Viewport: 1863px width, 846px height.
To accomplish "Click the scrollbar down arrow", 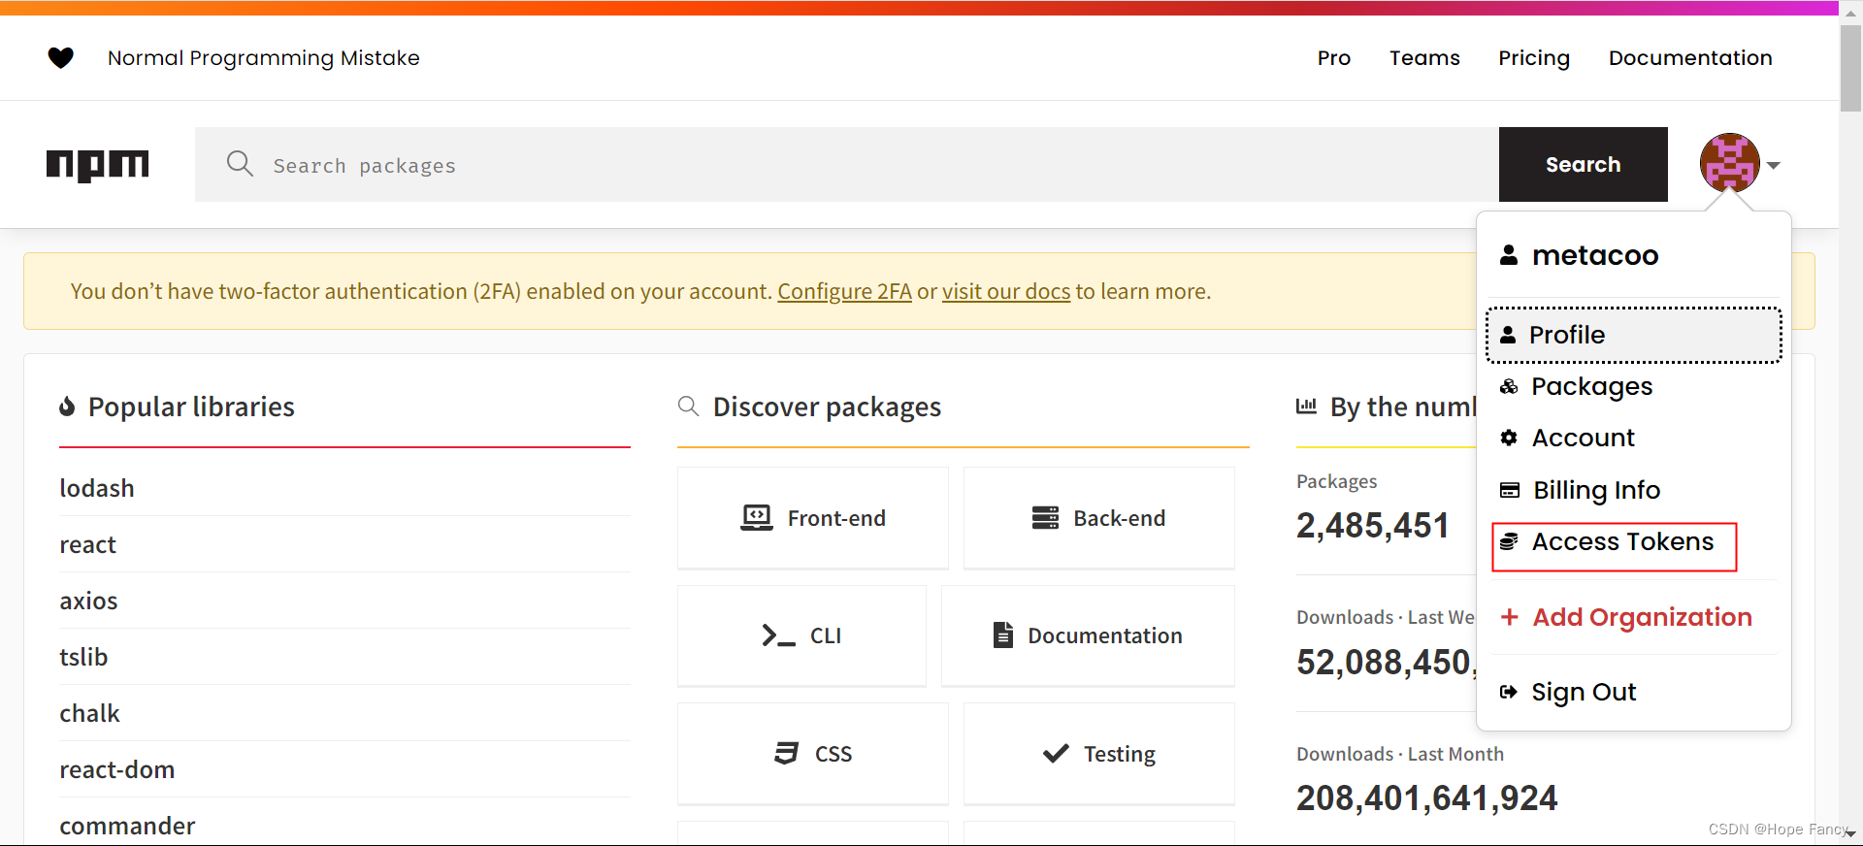I will click(x=1850, y=834).
